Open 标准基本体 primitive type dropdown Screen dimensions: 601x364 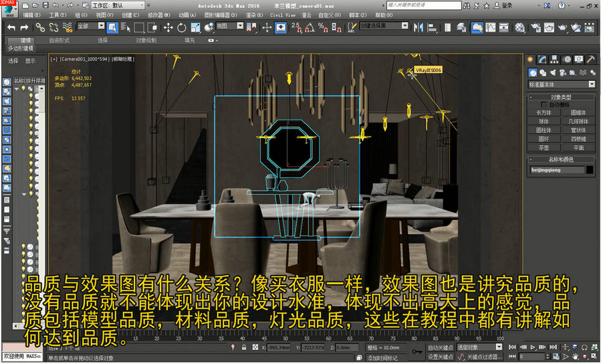[x=562, y=84]
